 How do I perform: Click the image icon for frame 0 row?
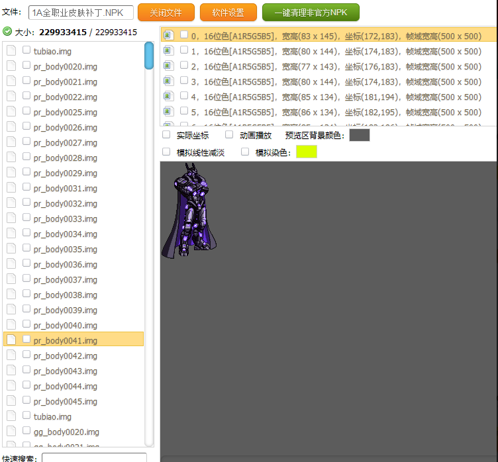(168, 35)
